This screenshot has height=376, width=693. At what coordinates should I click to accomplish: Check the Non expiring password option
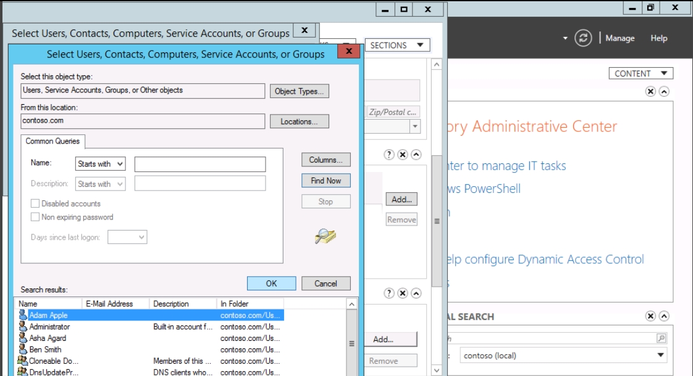click(x=35, y=217)
